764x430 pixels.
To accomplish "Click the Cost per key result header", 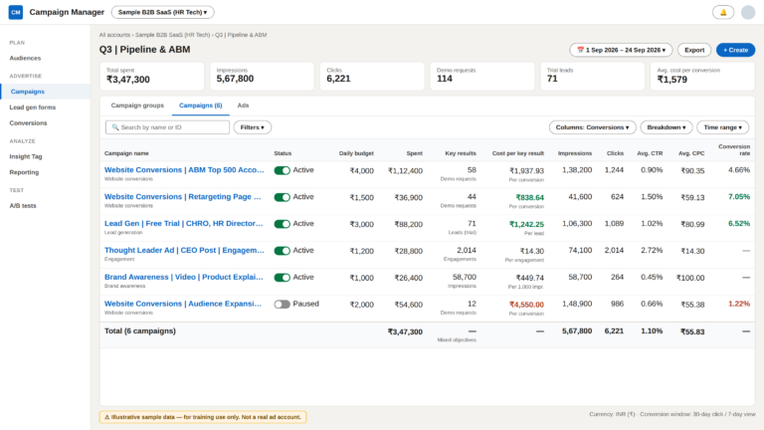I will coord(518,153).
